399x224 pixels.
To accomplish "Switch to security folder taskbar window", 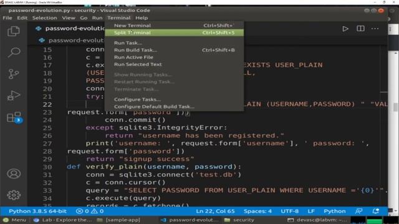I will tap(239, 220).
